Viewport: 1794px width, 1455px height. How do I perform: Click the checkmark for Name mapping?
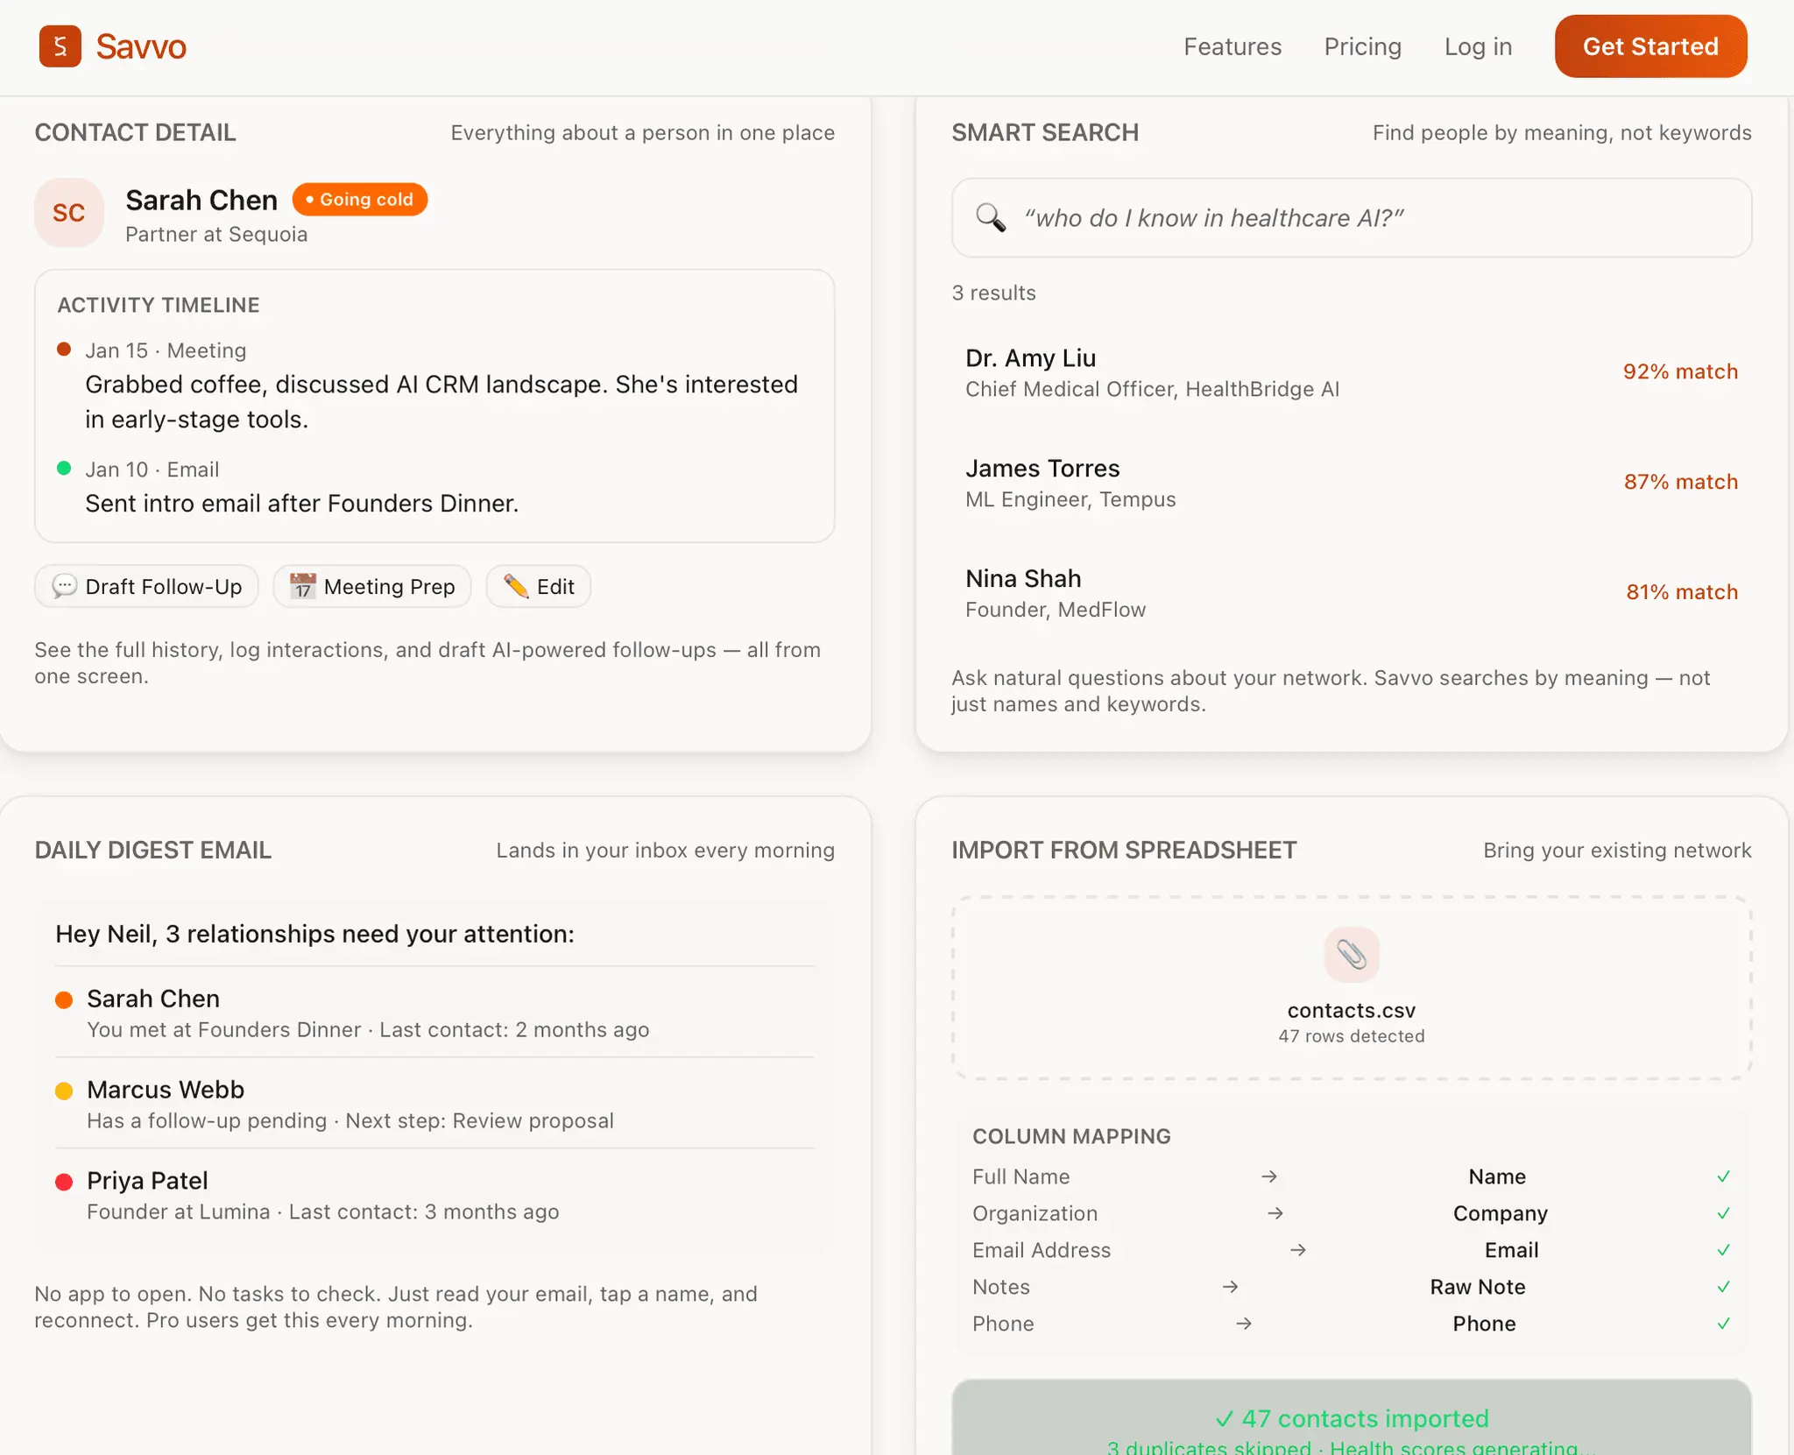point(1723,1176)
